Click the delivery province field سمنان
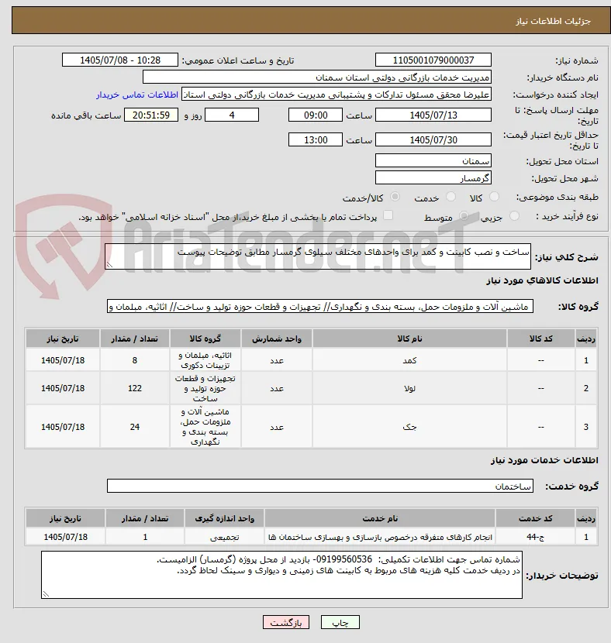 tap(433, 161)
